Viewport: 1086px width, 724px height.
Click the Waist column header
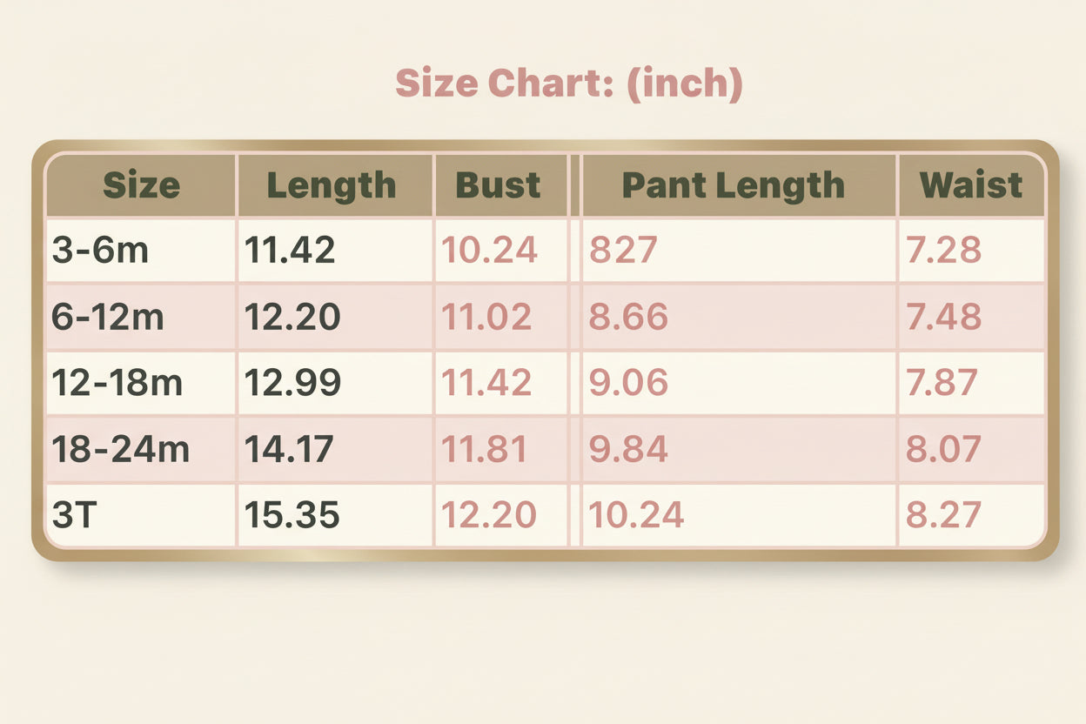(970, 185)
